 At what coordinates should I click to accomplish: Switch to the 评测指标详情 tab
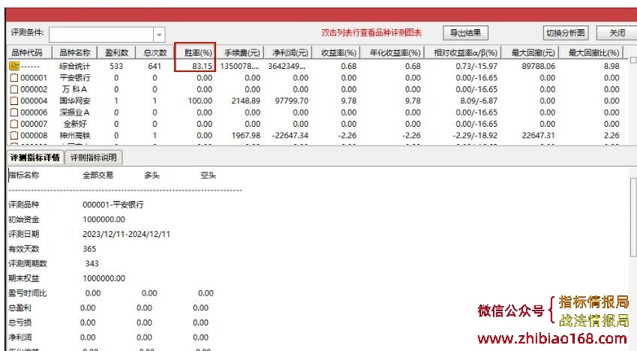35,157
